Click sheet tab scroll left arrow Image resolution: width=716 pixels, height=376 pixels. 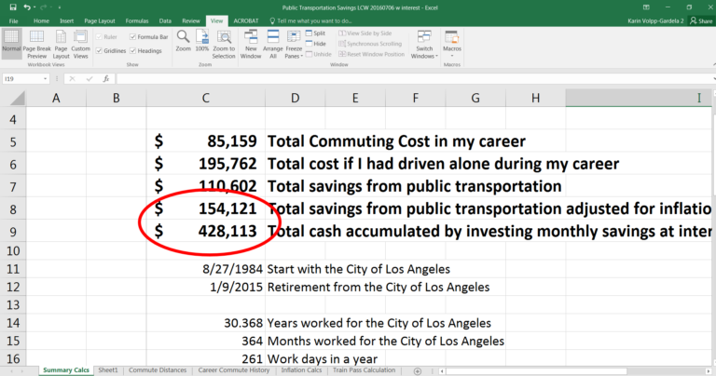pos(12,371)
